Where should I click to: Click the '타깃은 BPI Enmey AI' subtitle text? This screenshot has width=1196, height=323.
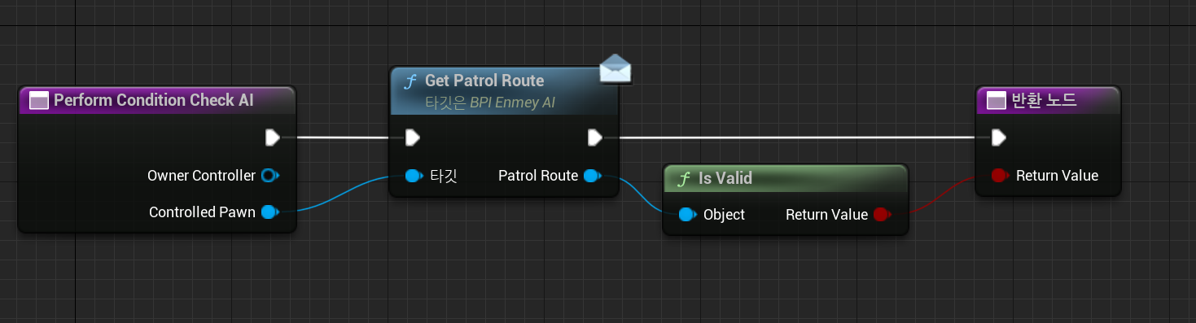pyautogui.click(x=490, y=103)
